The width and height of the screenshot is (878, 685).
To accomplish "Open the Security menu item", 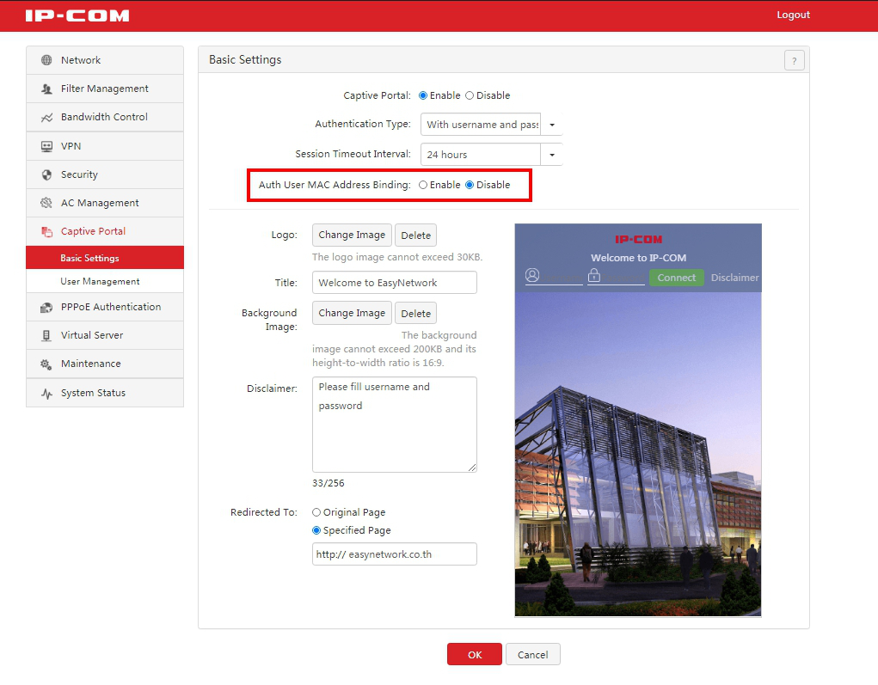I will 105,174.
